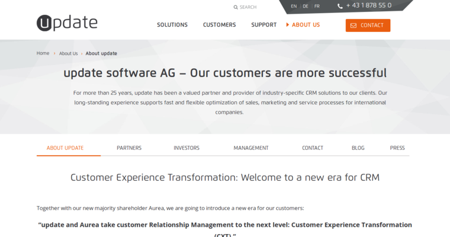Go to About Us breadcrumb
The height and width of the screenshot is (237, 450).
68,53
